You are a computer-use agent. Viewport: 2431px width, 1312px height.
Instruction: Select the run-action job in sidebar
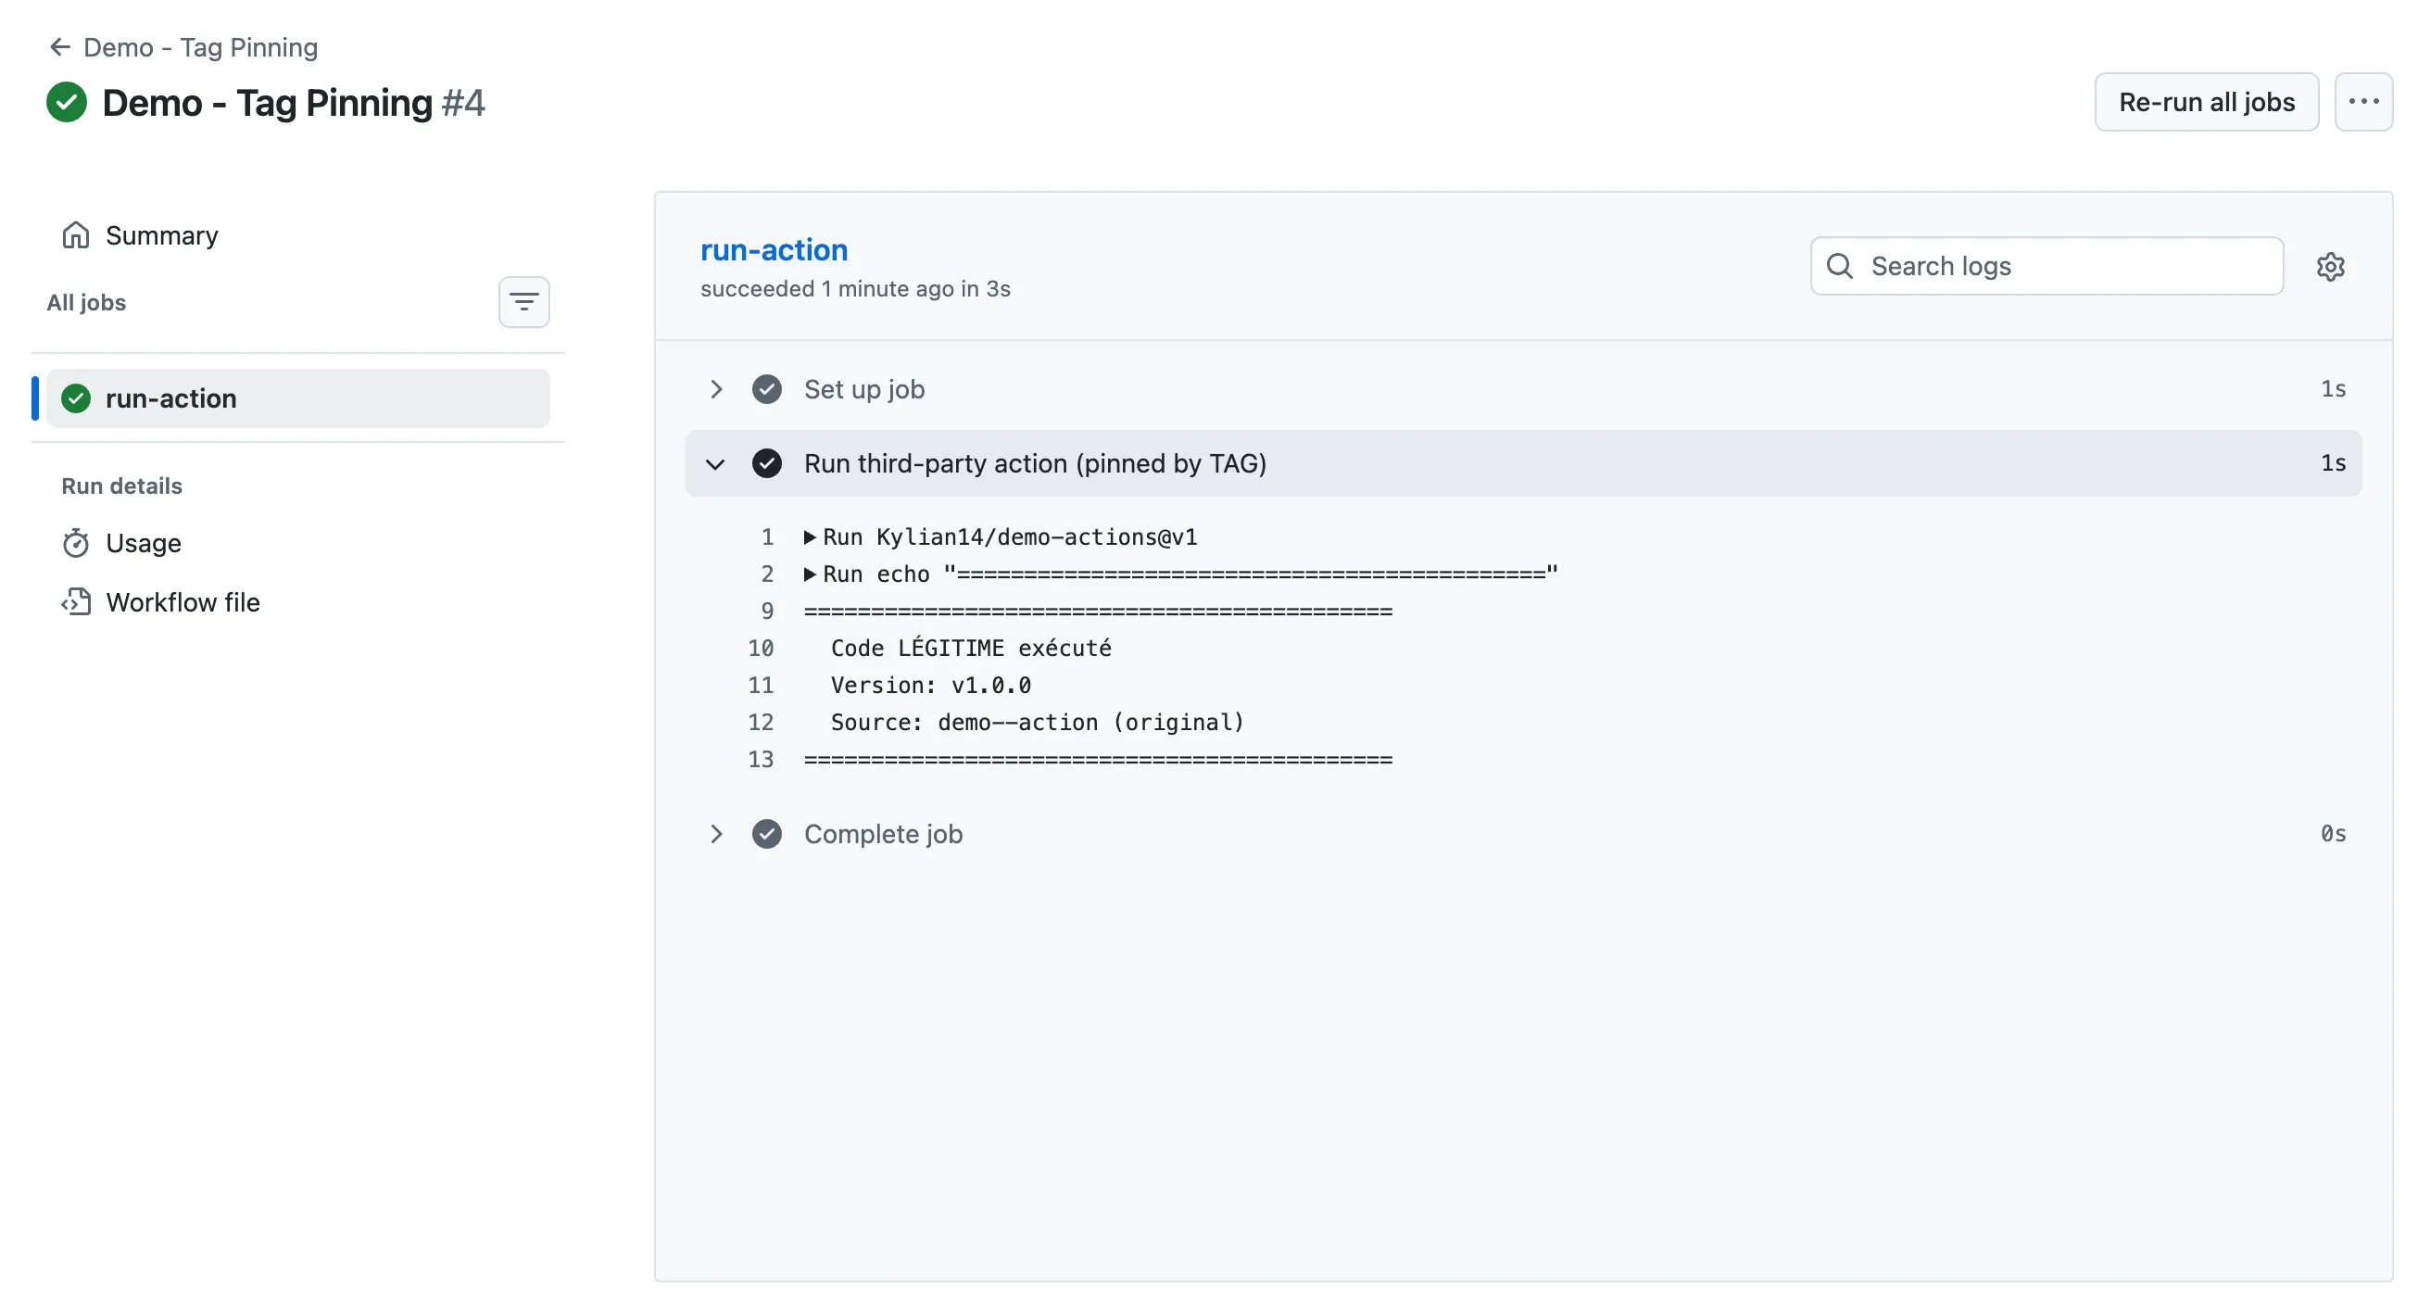pos(297,398)
